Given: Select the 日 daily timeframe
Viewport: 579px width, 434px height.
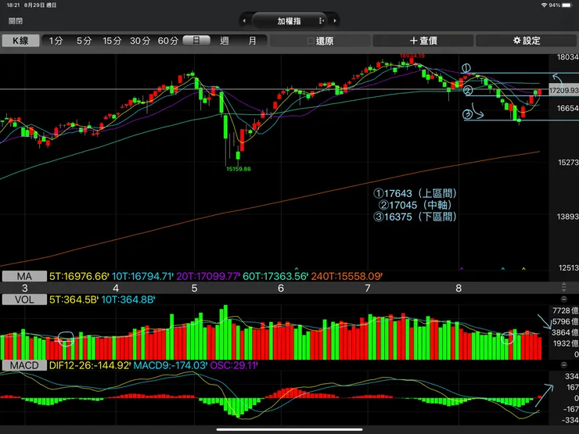Looking at the screenshot, I should click(196, 40).
